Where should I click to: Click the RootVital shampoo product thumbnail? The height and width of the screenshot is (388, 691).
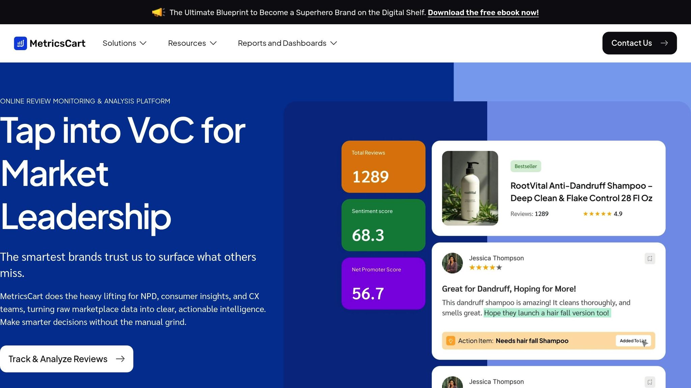(x=470, y=188)
